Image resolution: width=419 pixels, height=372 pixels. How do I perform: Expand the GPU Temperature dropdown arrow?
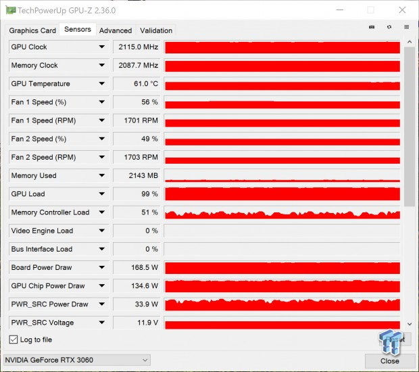pyautogui.click(x=101, y=84)
